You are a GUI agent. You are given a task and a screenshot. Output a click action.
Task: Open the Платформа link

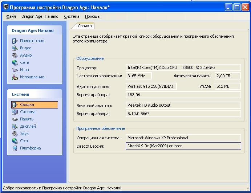31,148
